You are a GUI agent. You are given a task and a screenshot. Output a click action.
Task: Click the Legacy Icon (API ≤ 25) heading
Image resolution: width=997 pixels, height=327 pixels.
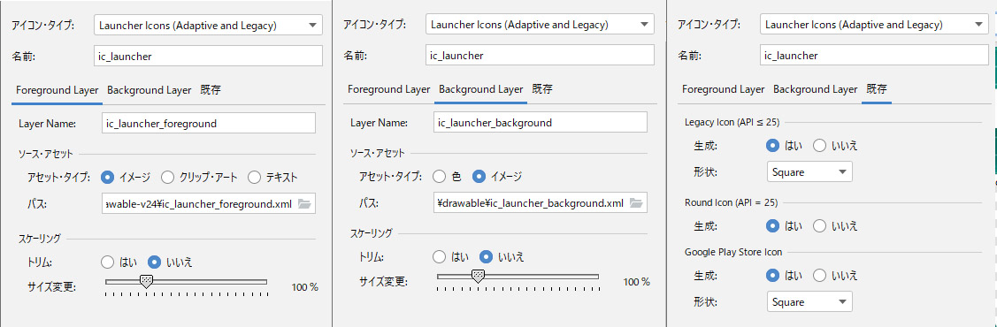pyautogui.click(x=732, y=123)
